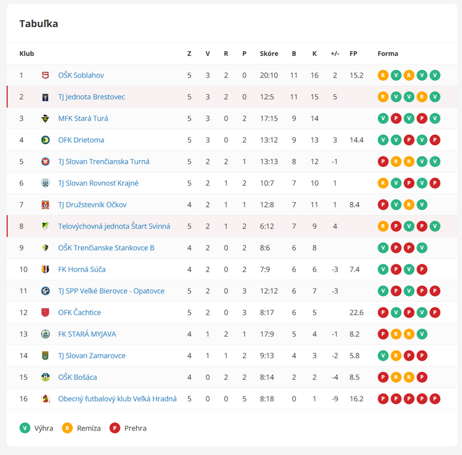
Task: Click the red Prehra legend badge
Action: (x=115, y=428)
